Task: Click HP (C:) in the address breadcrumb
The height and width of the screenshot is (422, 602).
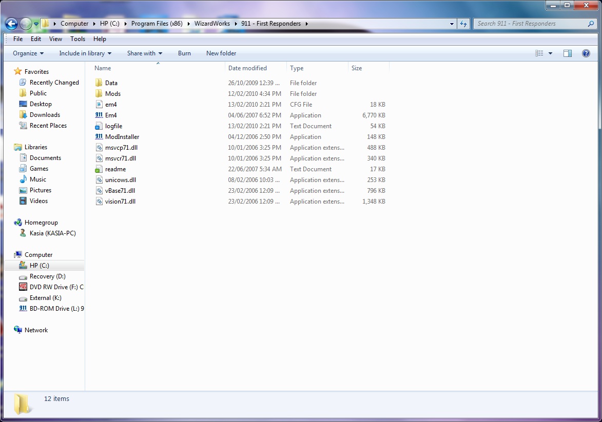Action: tap(109, 24)
